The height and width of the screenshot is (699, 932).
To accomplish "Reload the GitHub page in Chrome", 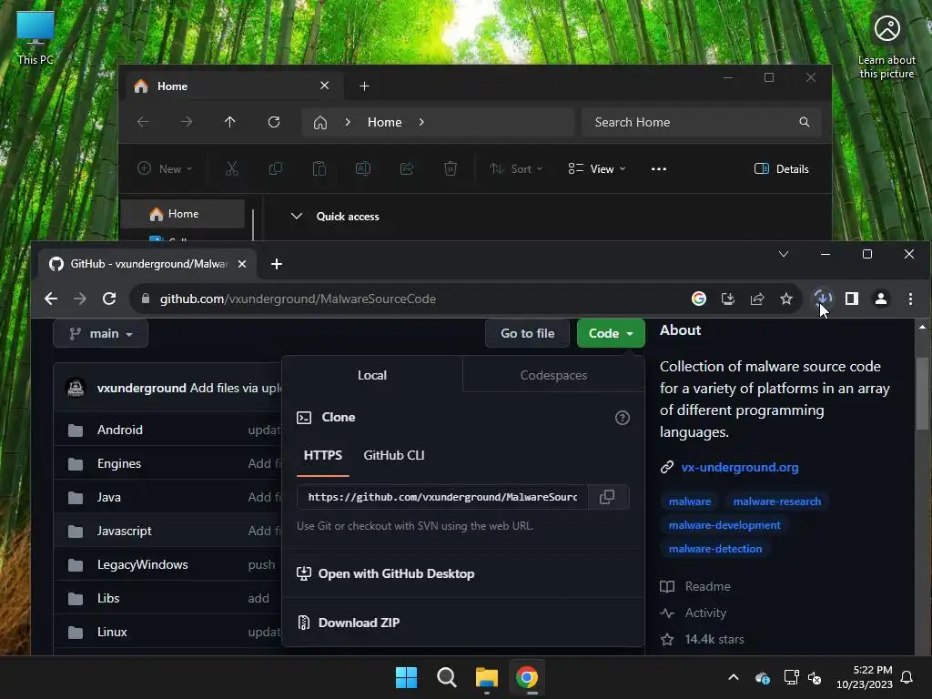I will pos(109,299).
